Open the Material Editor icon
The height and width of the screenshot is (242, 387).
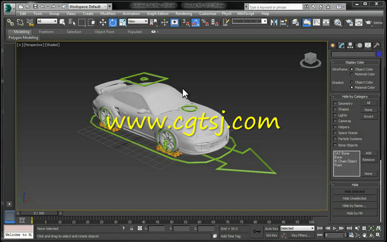[338, 22]
